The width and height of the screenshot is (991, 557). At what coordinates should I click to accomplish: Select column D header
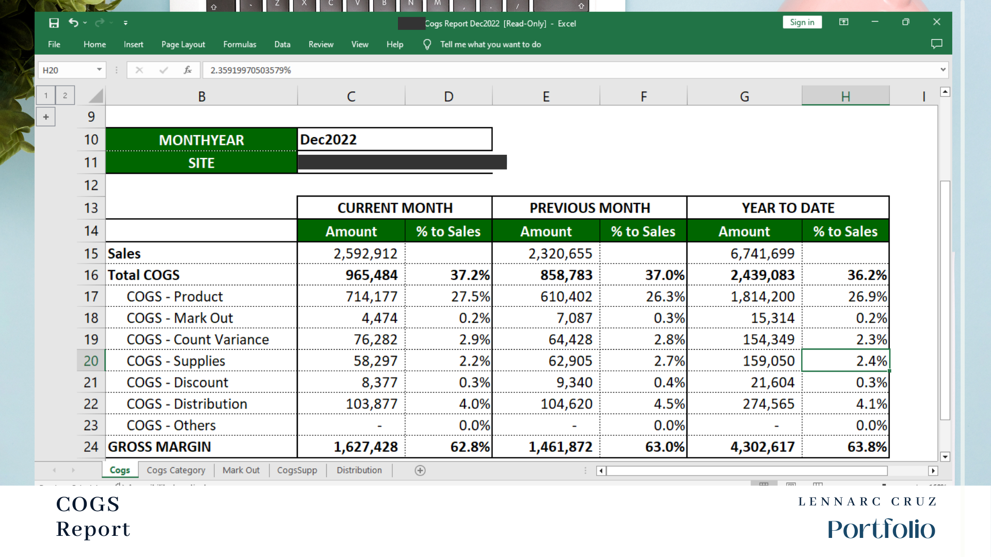449,96
